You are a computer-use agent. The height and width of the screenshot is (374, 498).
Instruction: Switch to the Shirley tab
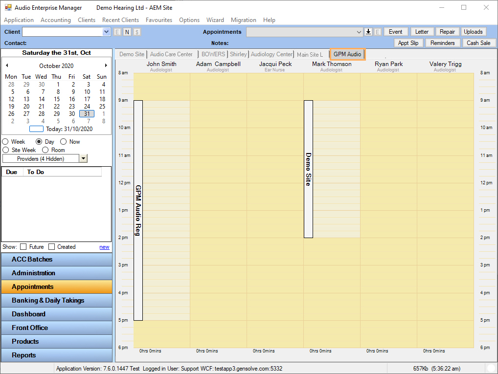[x=238, y=54]
